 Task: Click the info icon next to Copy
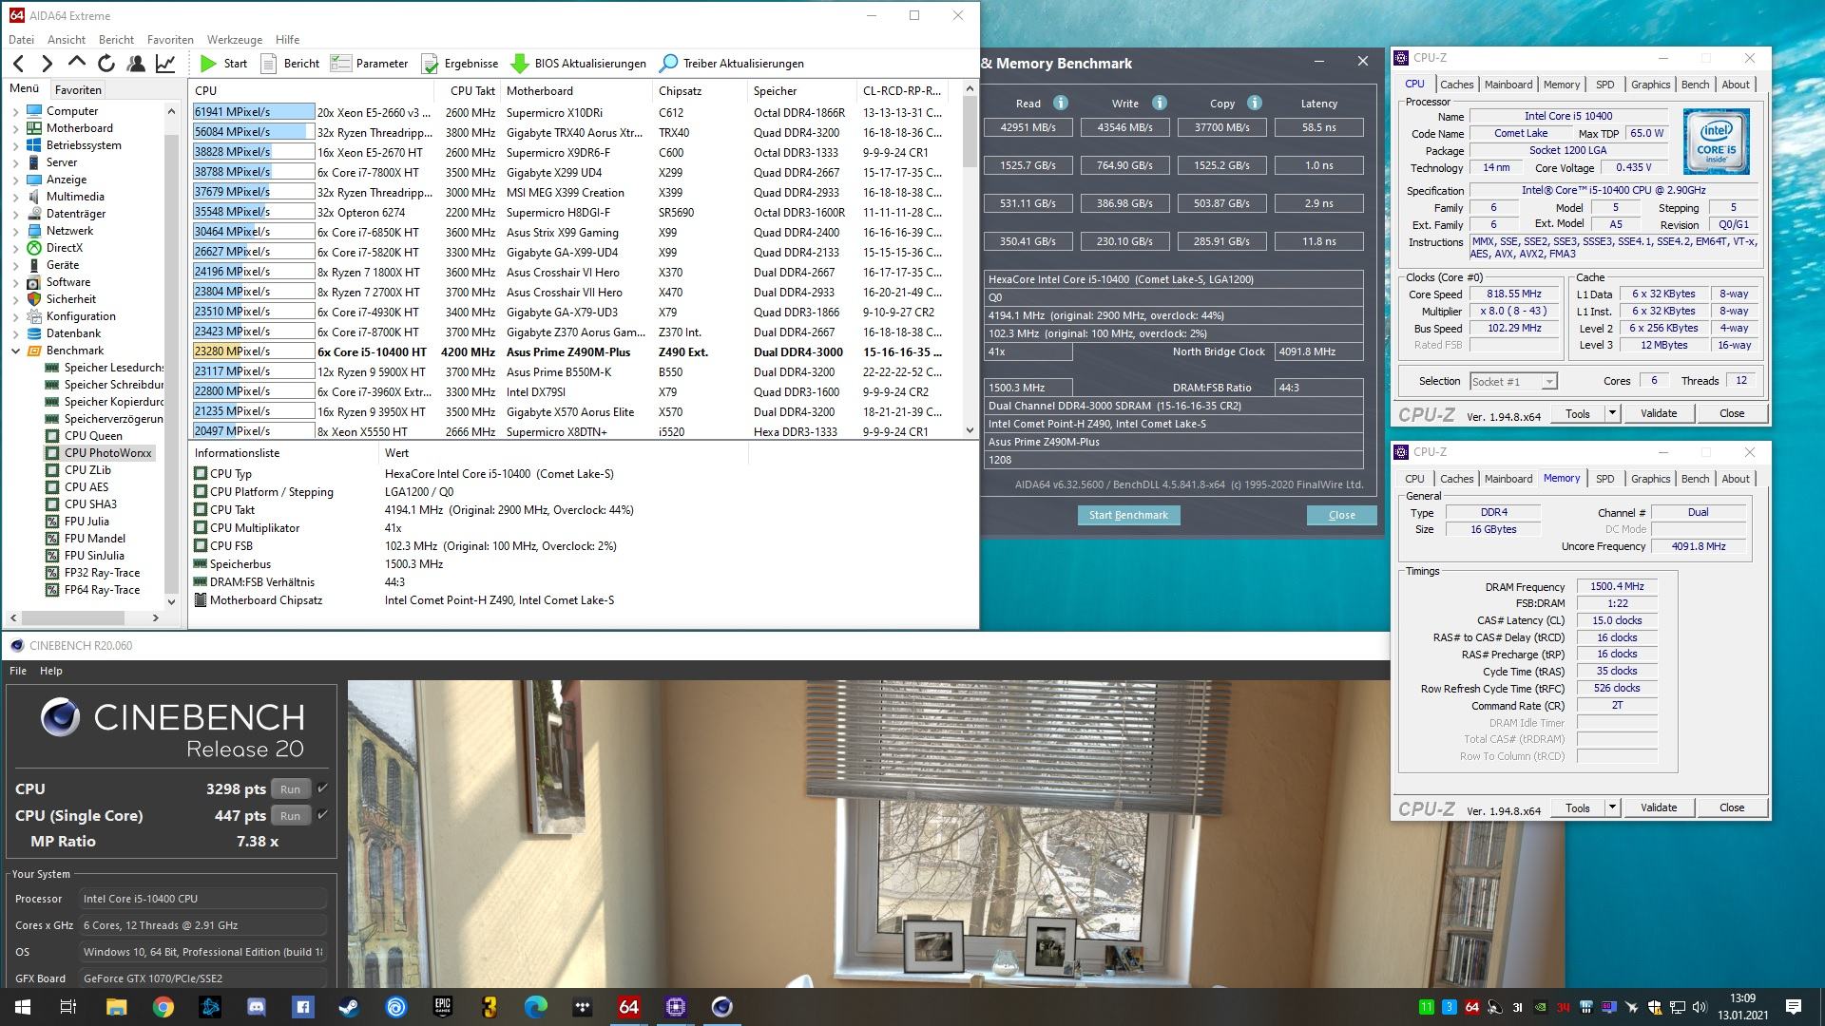(1255, 103)
